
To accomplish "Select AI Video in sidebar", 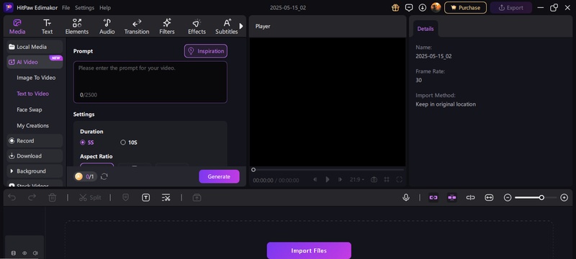I will point(35,62).
